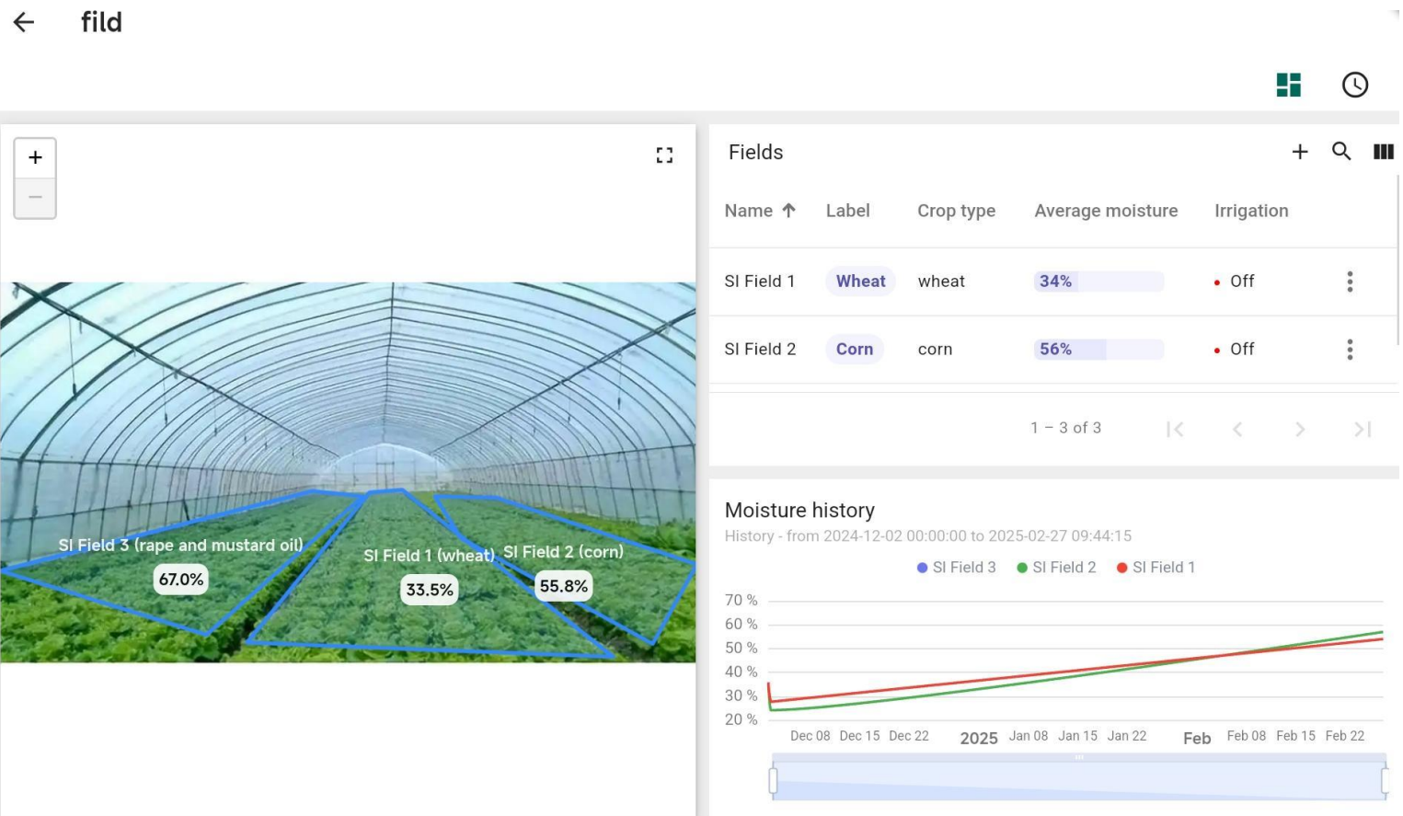Toggle SI Field 2 legend series
1403x816 pixels.
pos(1055,568)
